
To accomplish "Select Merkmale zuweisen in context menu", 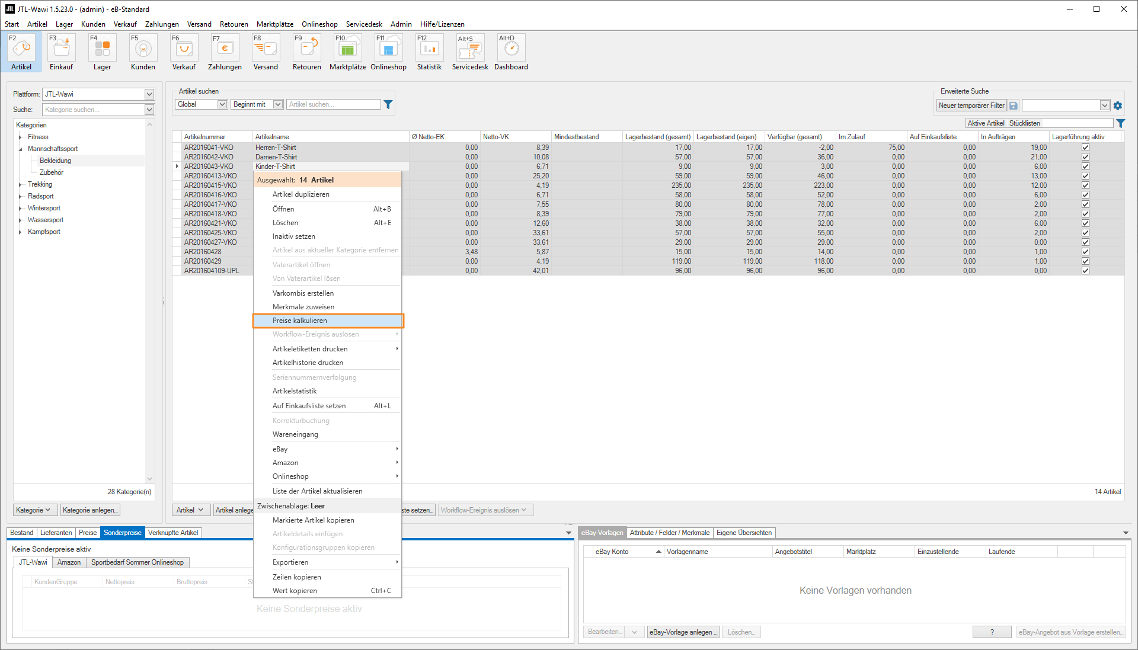I will click(328, 307).
